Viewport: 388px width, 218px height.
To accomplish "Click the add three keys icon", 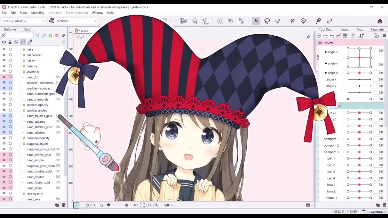I will [332, 36].
